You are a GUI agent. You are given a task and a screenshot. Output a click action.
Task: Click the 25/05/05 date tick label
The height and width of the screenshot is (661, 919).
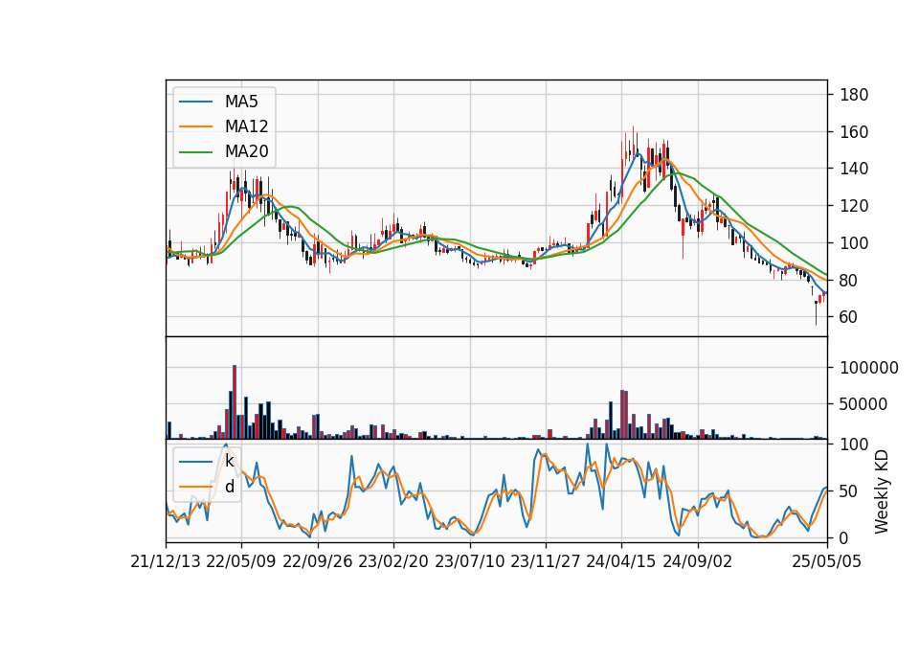(x=827, y=561)
